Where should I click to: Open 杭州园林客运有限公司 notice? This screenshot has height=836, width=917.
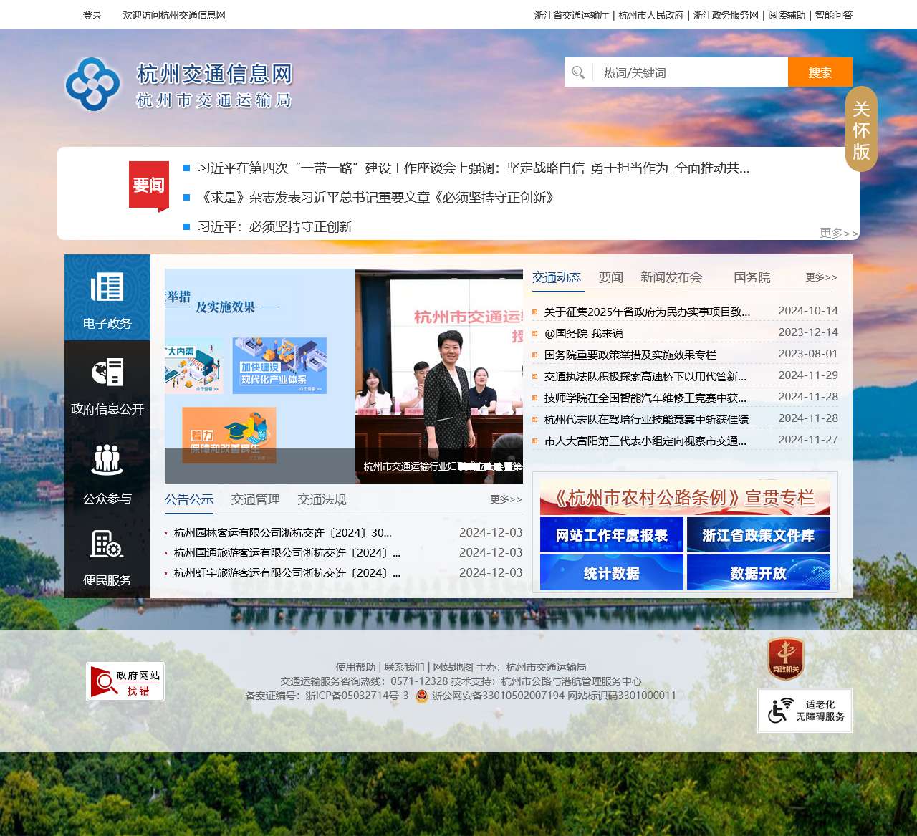283,532
